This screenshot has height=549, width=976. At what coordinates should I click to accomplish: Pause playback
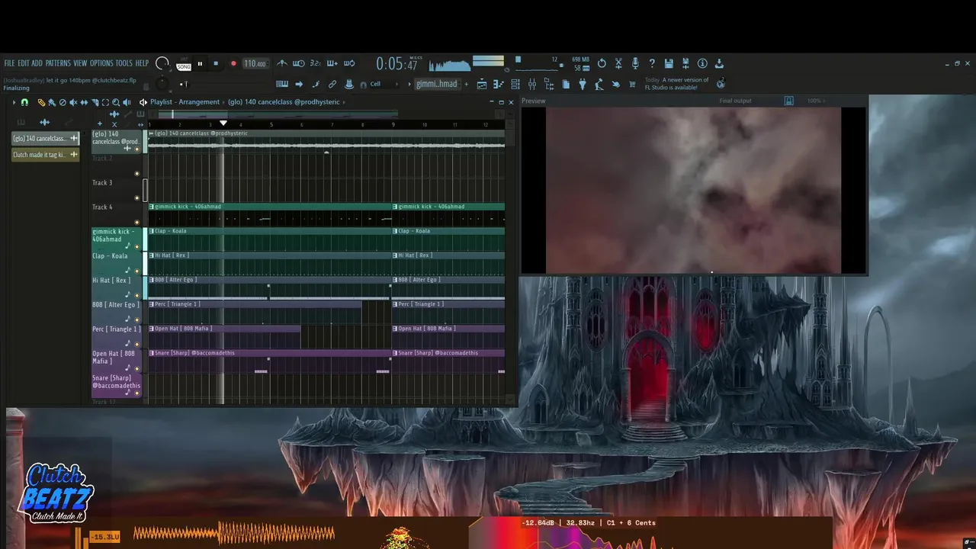[200, 64]
